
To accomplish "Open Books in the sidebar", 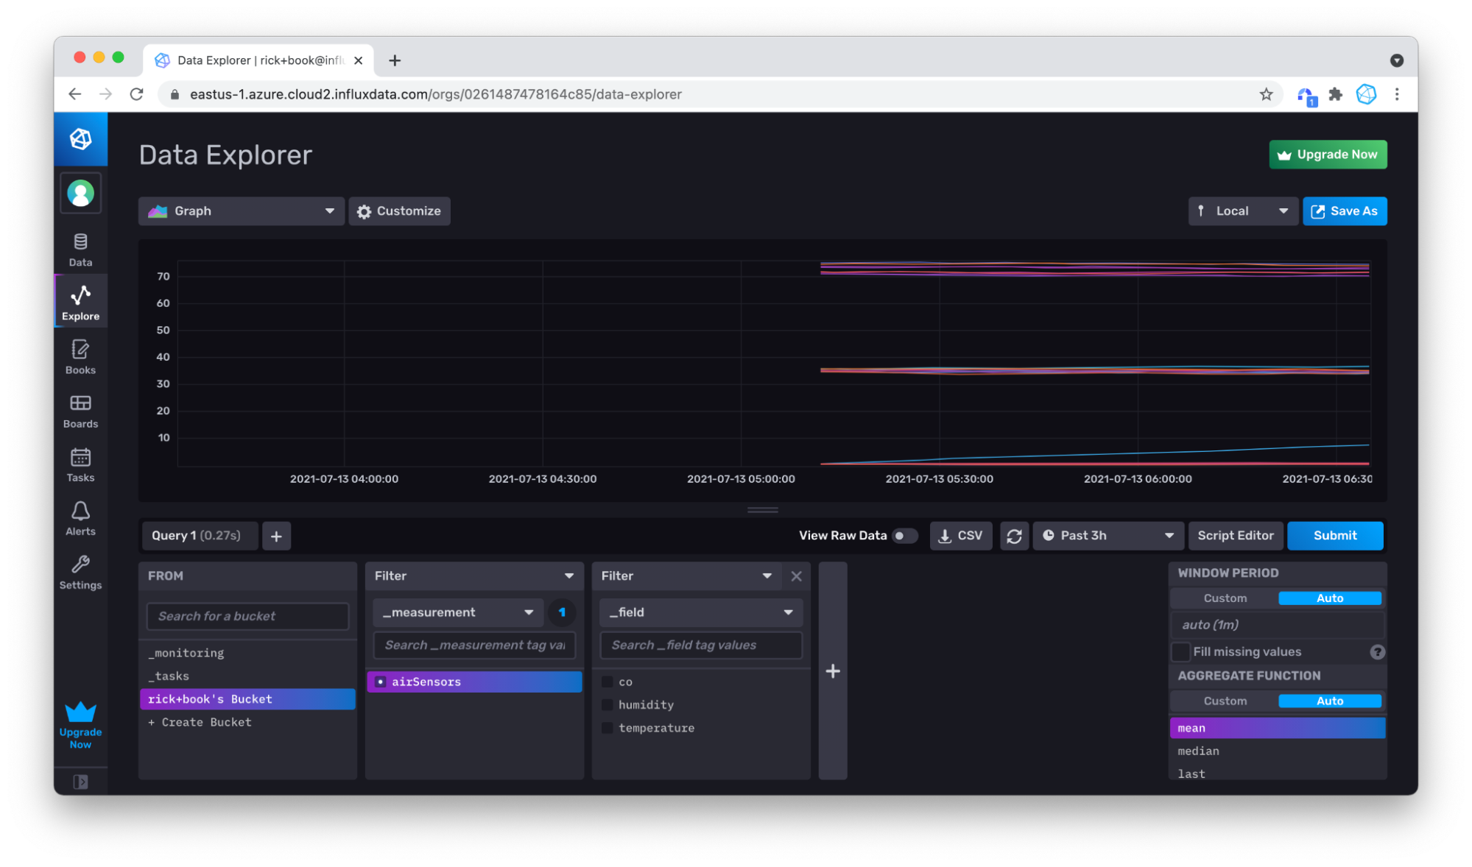I will coord(80,357).
